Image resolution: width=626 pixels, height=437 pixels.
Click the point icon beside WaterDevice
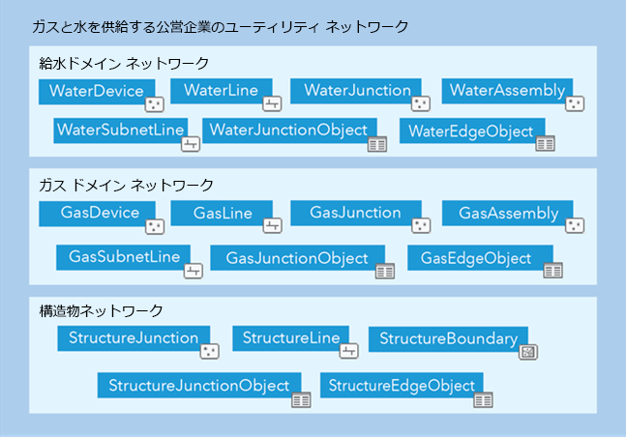click(x=155, y=104)
